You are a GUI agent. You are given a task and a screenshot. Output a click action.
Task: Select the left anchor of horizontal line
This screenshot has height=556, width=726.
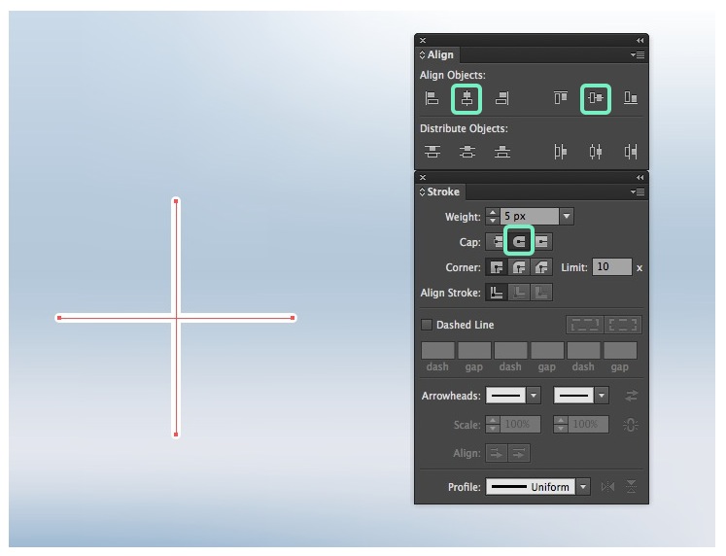pyautogui.click(x=59, y=318)
